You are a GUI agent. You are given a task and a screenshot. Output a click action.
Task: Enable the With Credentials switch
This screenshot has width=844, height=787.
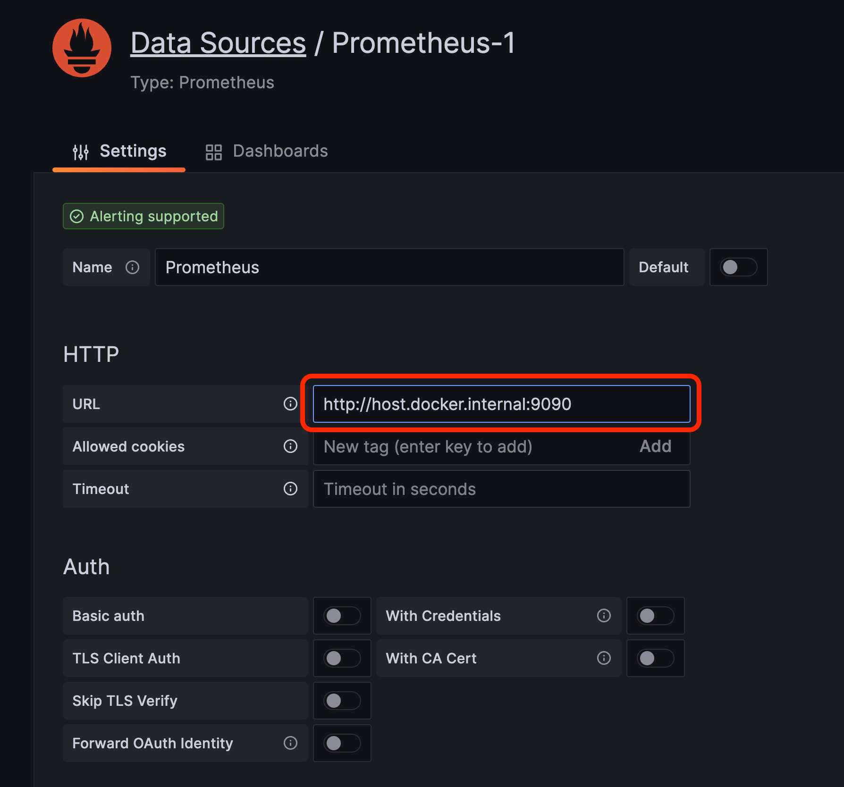click(656, 616)
